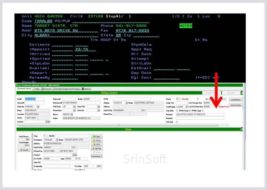Open the Bill To lookup icon
267x190 pixels.
point(72,114)
